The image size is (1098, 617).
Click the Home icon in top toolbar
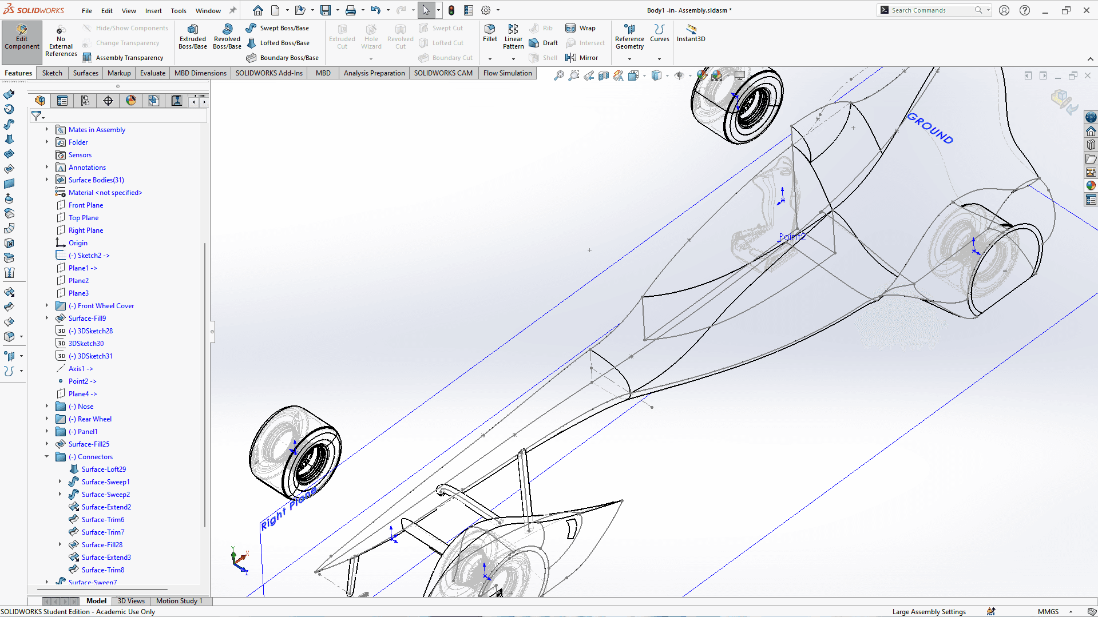(x=258, y=10)
